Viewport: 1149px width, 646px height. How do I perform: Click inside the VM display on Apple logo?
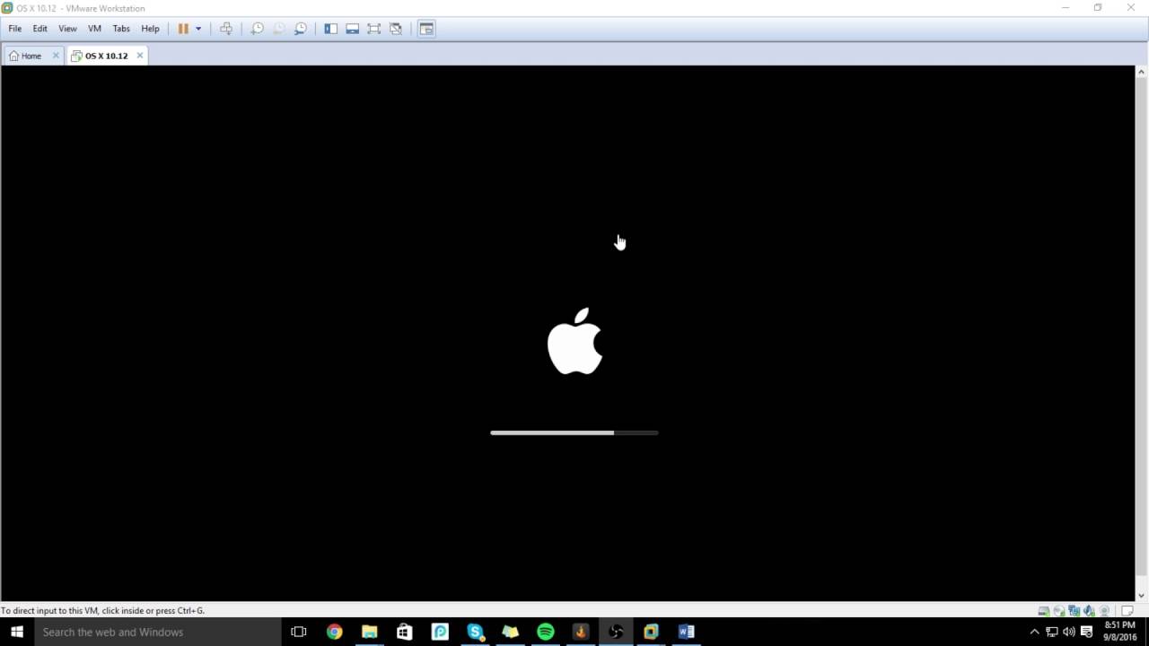574,342
